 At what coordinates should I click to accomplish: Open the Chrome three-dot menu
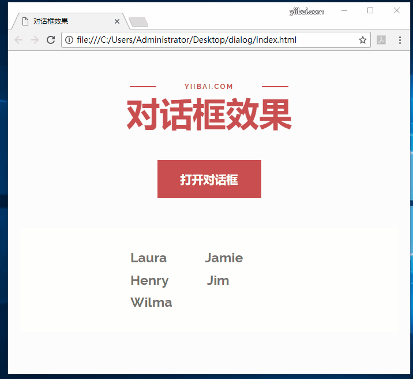point(400,40)
